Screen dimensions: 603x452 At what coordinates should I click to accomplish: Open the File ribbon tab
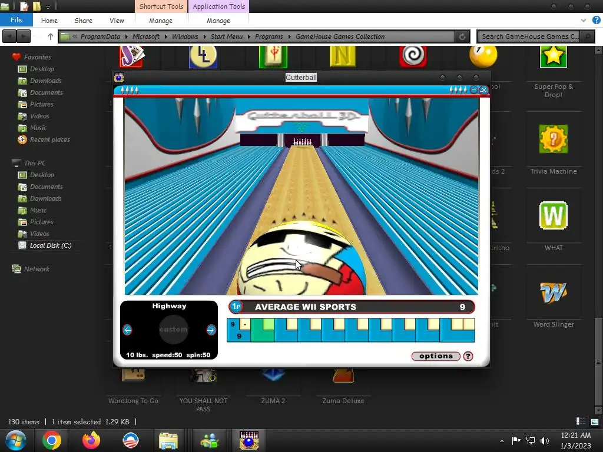pos(16,20)
